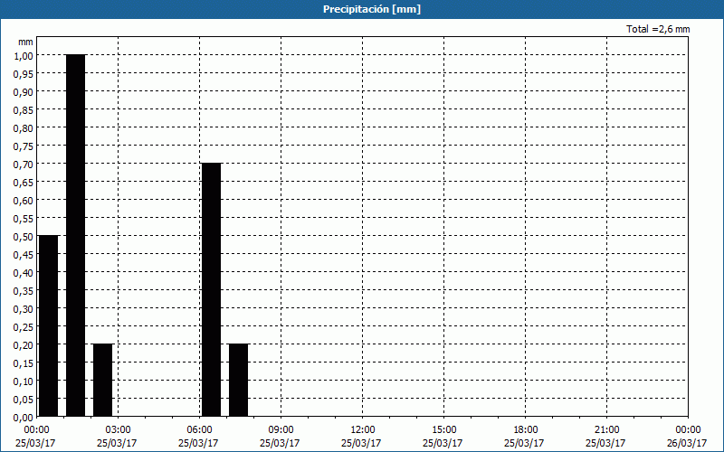724x452 pixels.
Task: Click the 12:00 time label
Action: pos(363,429)
